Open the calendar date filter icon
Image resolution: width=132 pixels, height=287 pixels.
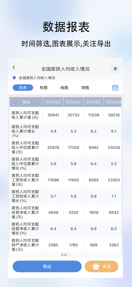(115, 87)
